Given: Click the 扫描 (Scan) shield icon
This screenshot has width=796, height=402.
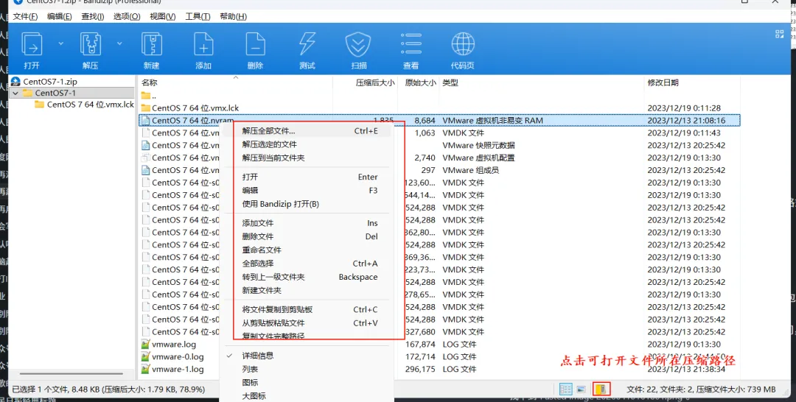Looking at the screenshot, I should coord(358,44).
